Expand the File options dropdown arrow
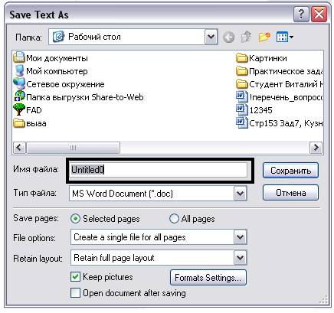 click(240, 237)
